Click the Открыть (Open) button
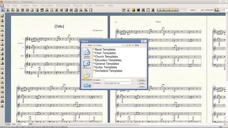The width and height of the screenshot is (228, 128). 142,80
